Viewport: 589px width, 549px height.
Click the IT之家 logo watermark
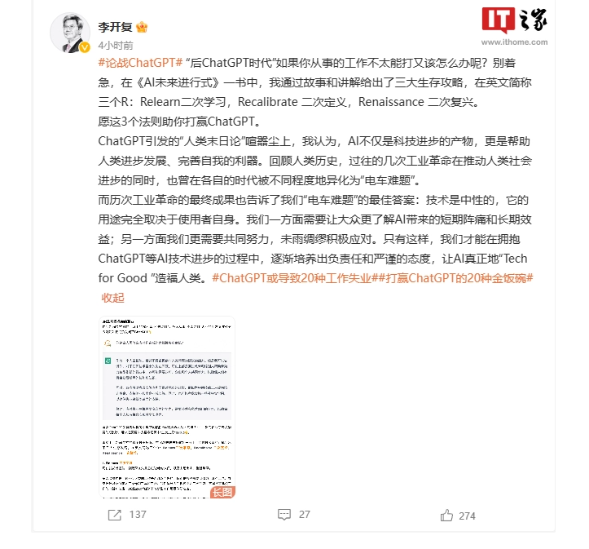pyautogui.click(x=514, y=20)
